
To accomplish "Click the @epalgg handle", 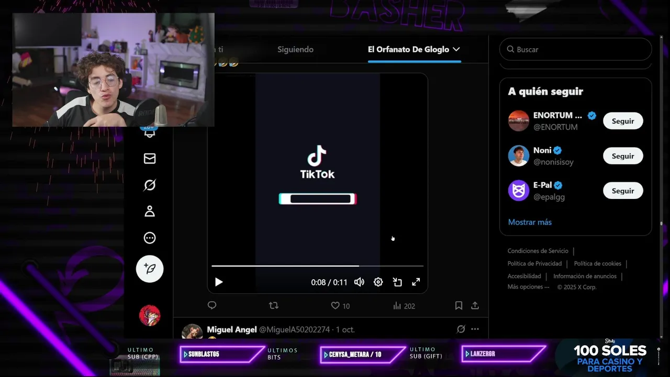I will [x=549, y=197].
